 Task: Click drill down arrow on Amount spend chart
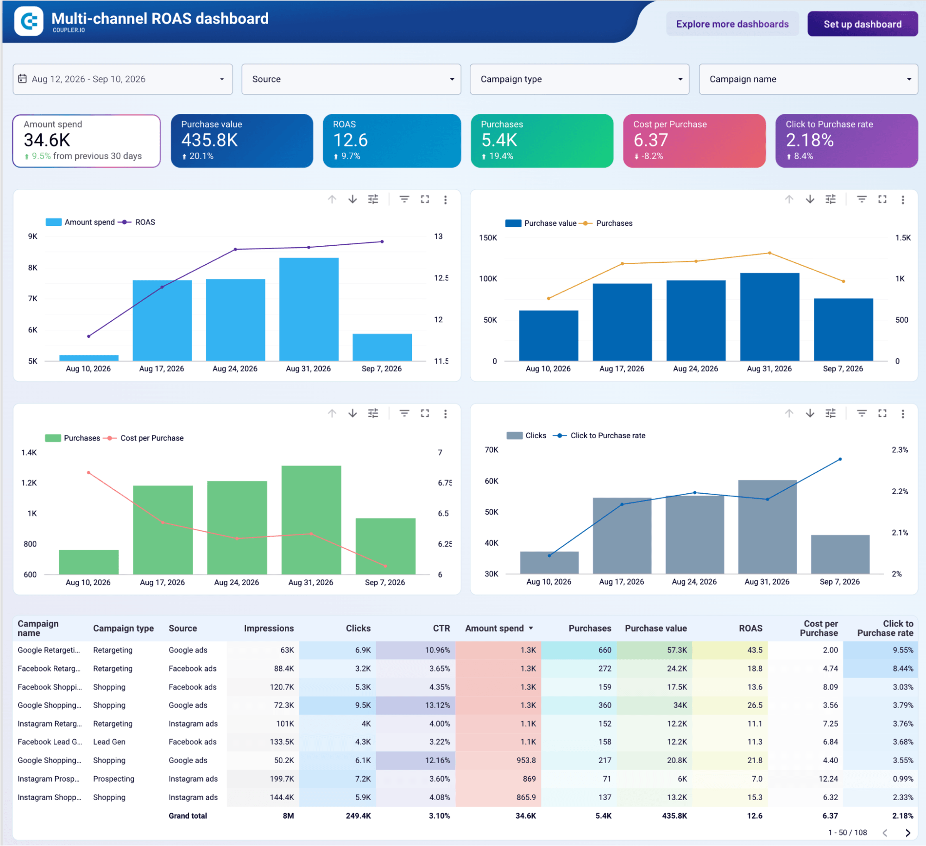353,199
